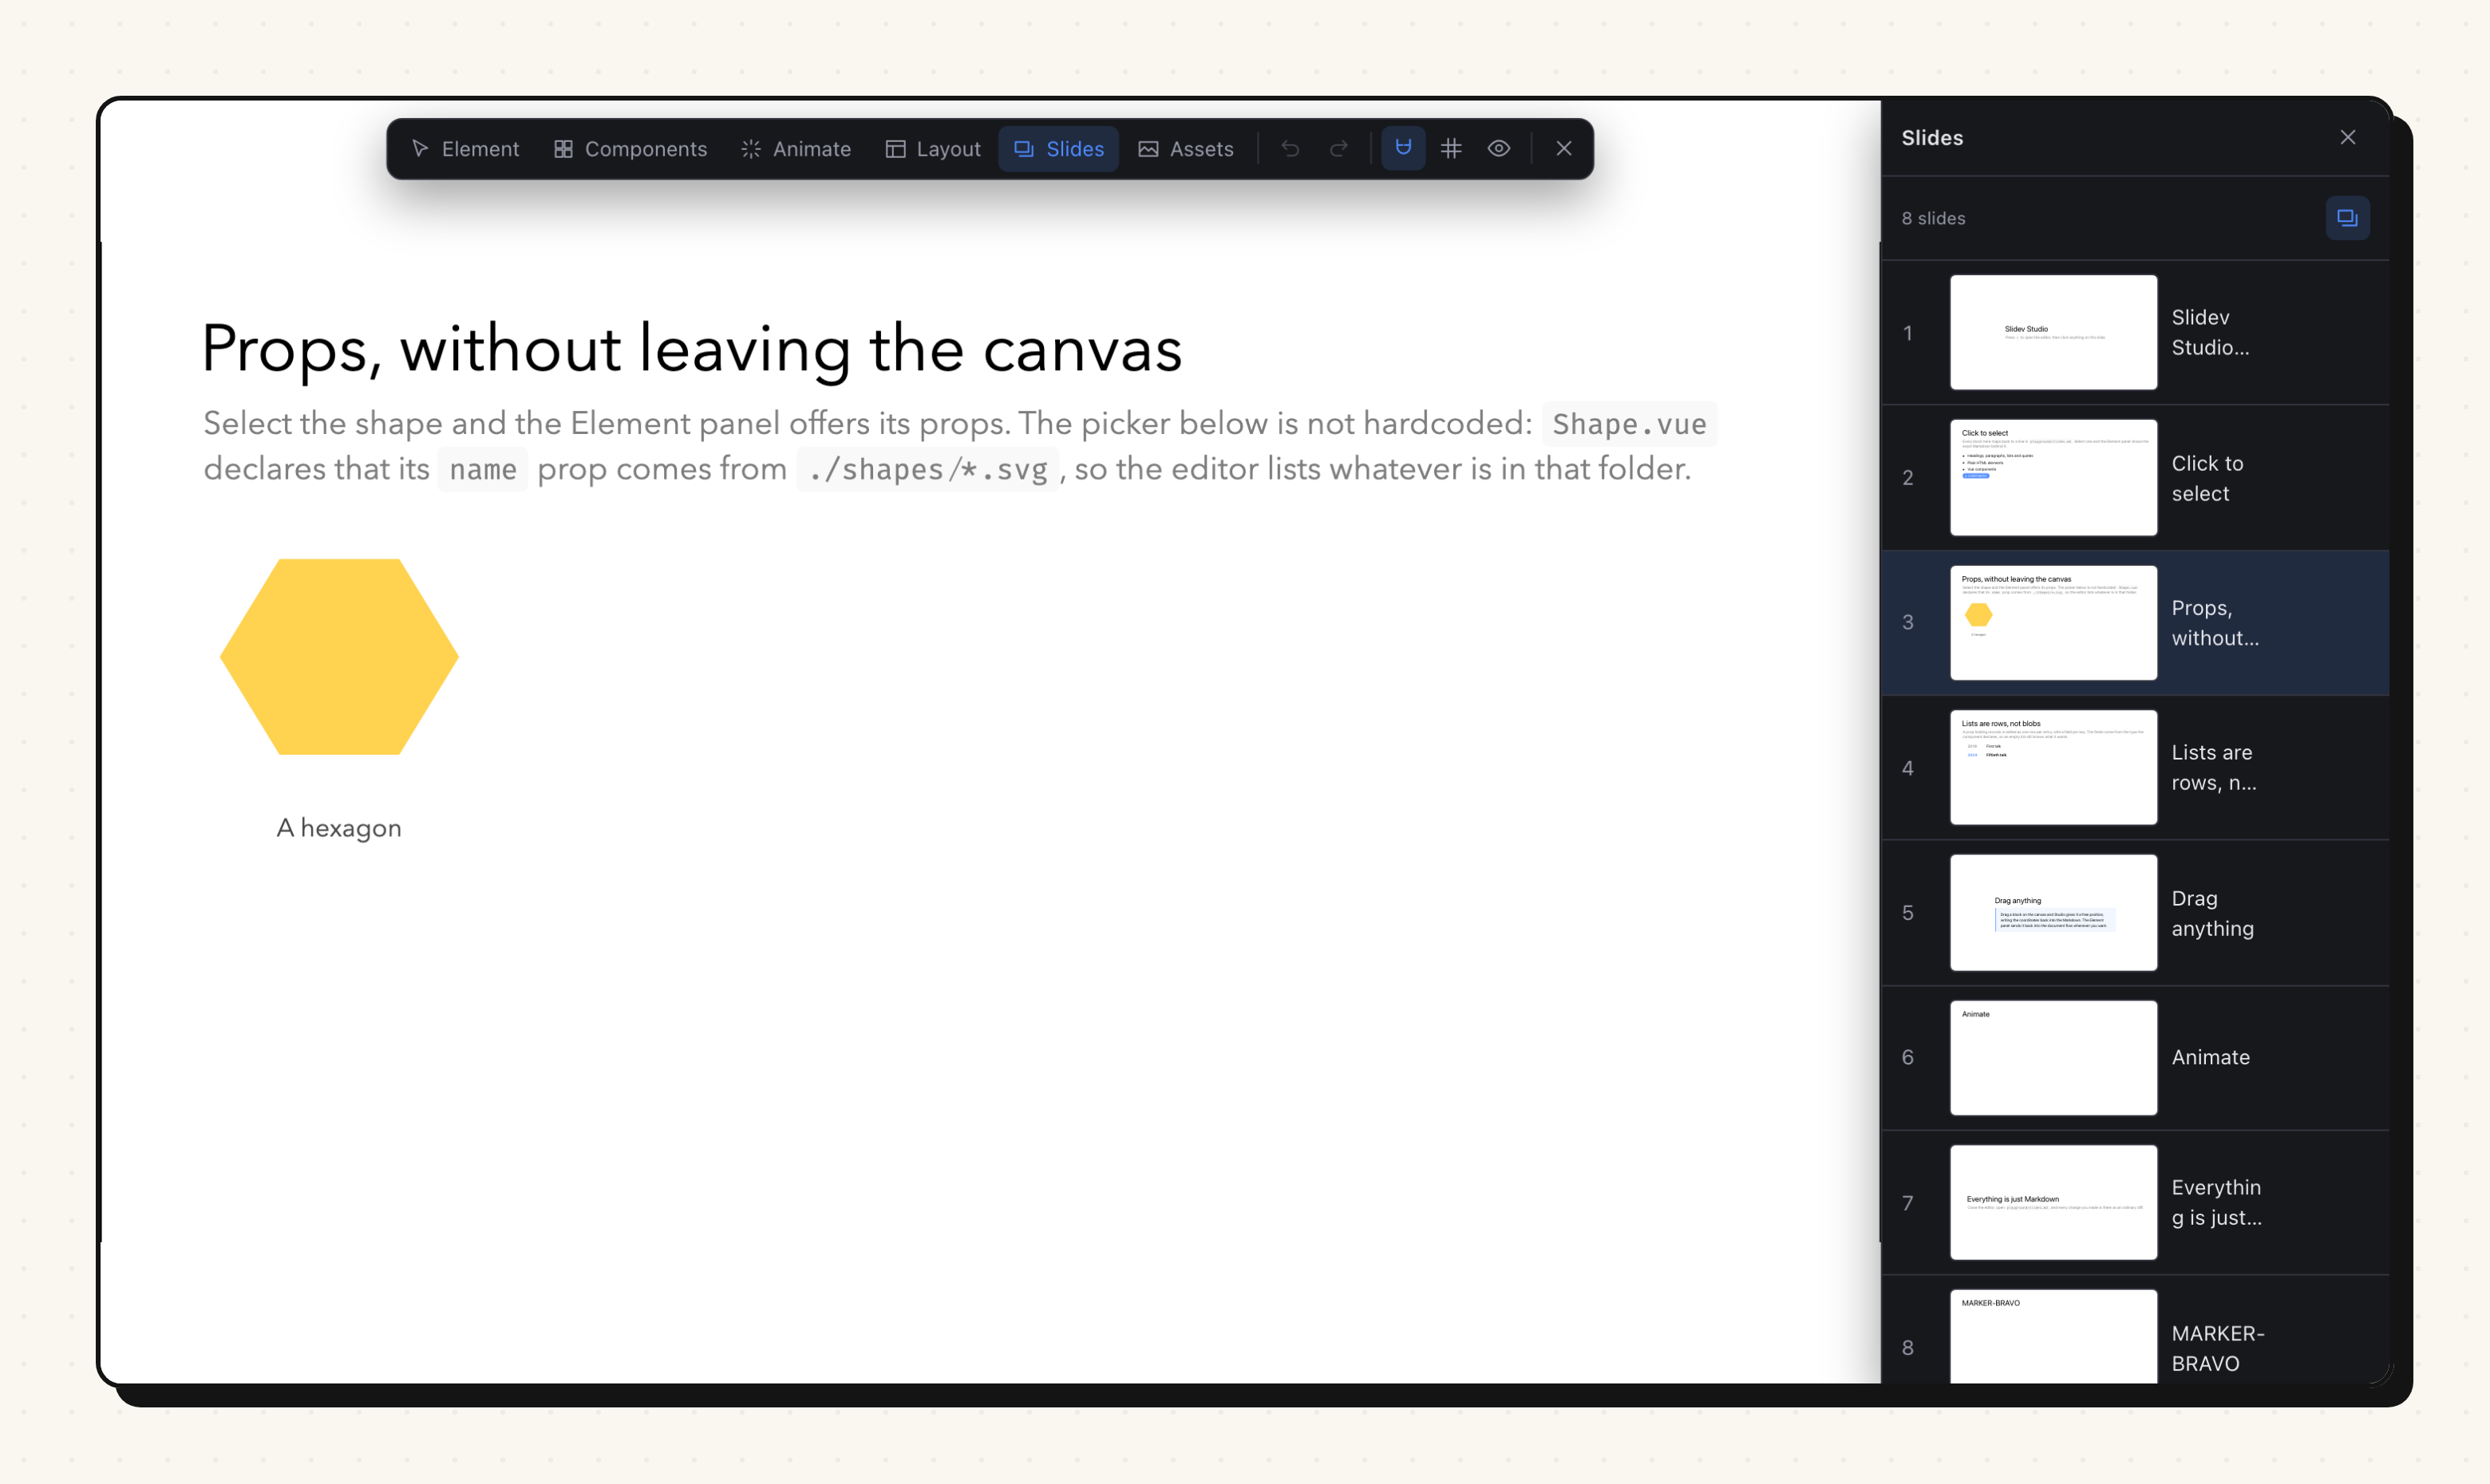Select slide 4 thumbnail Lists are rows
This screenshot has height=1484, width=2490.
pos(2053,767)
